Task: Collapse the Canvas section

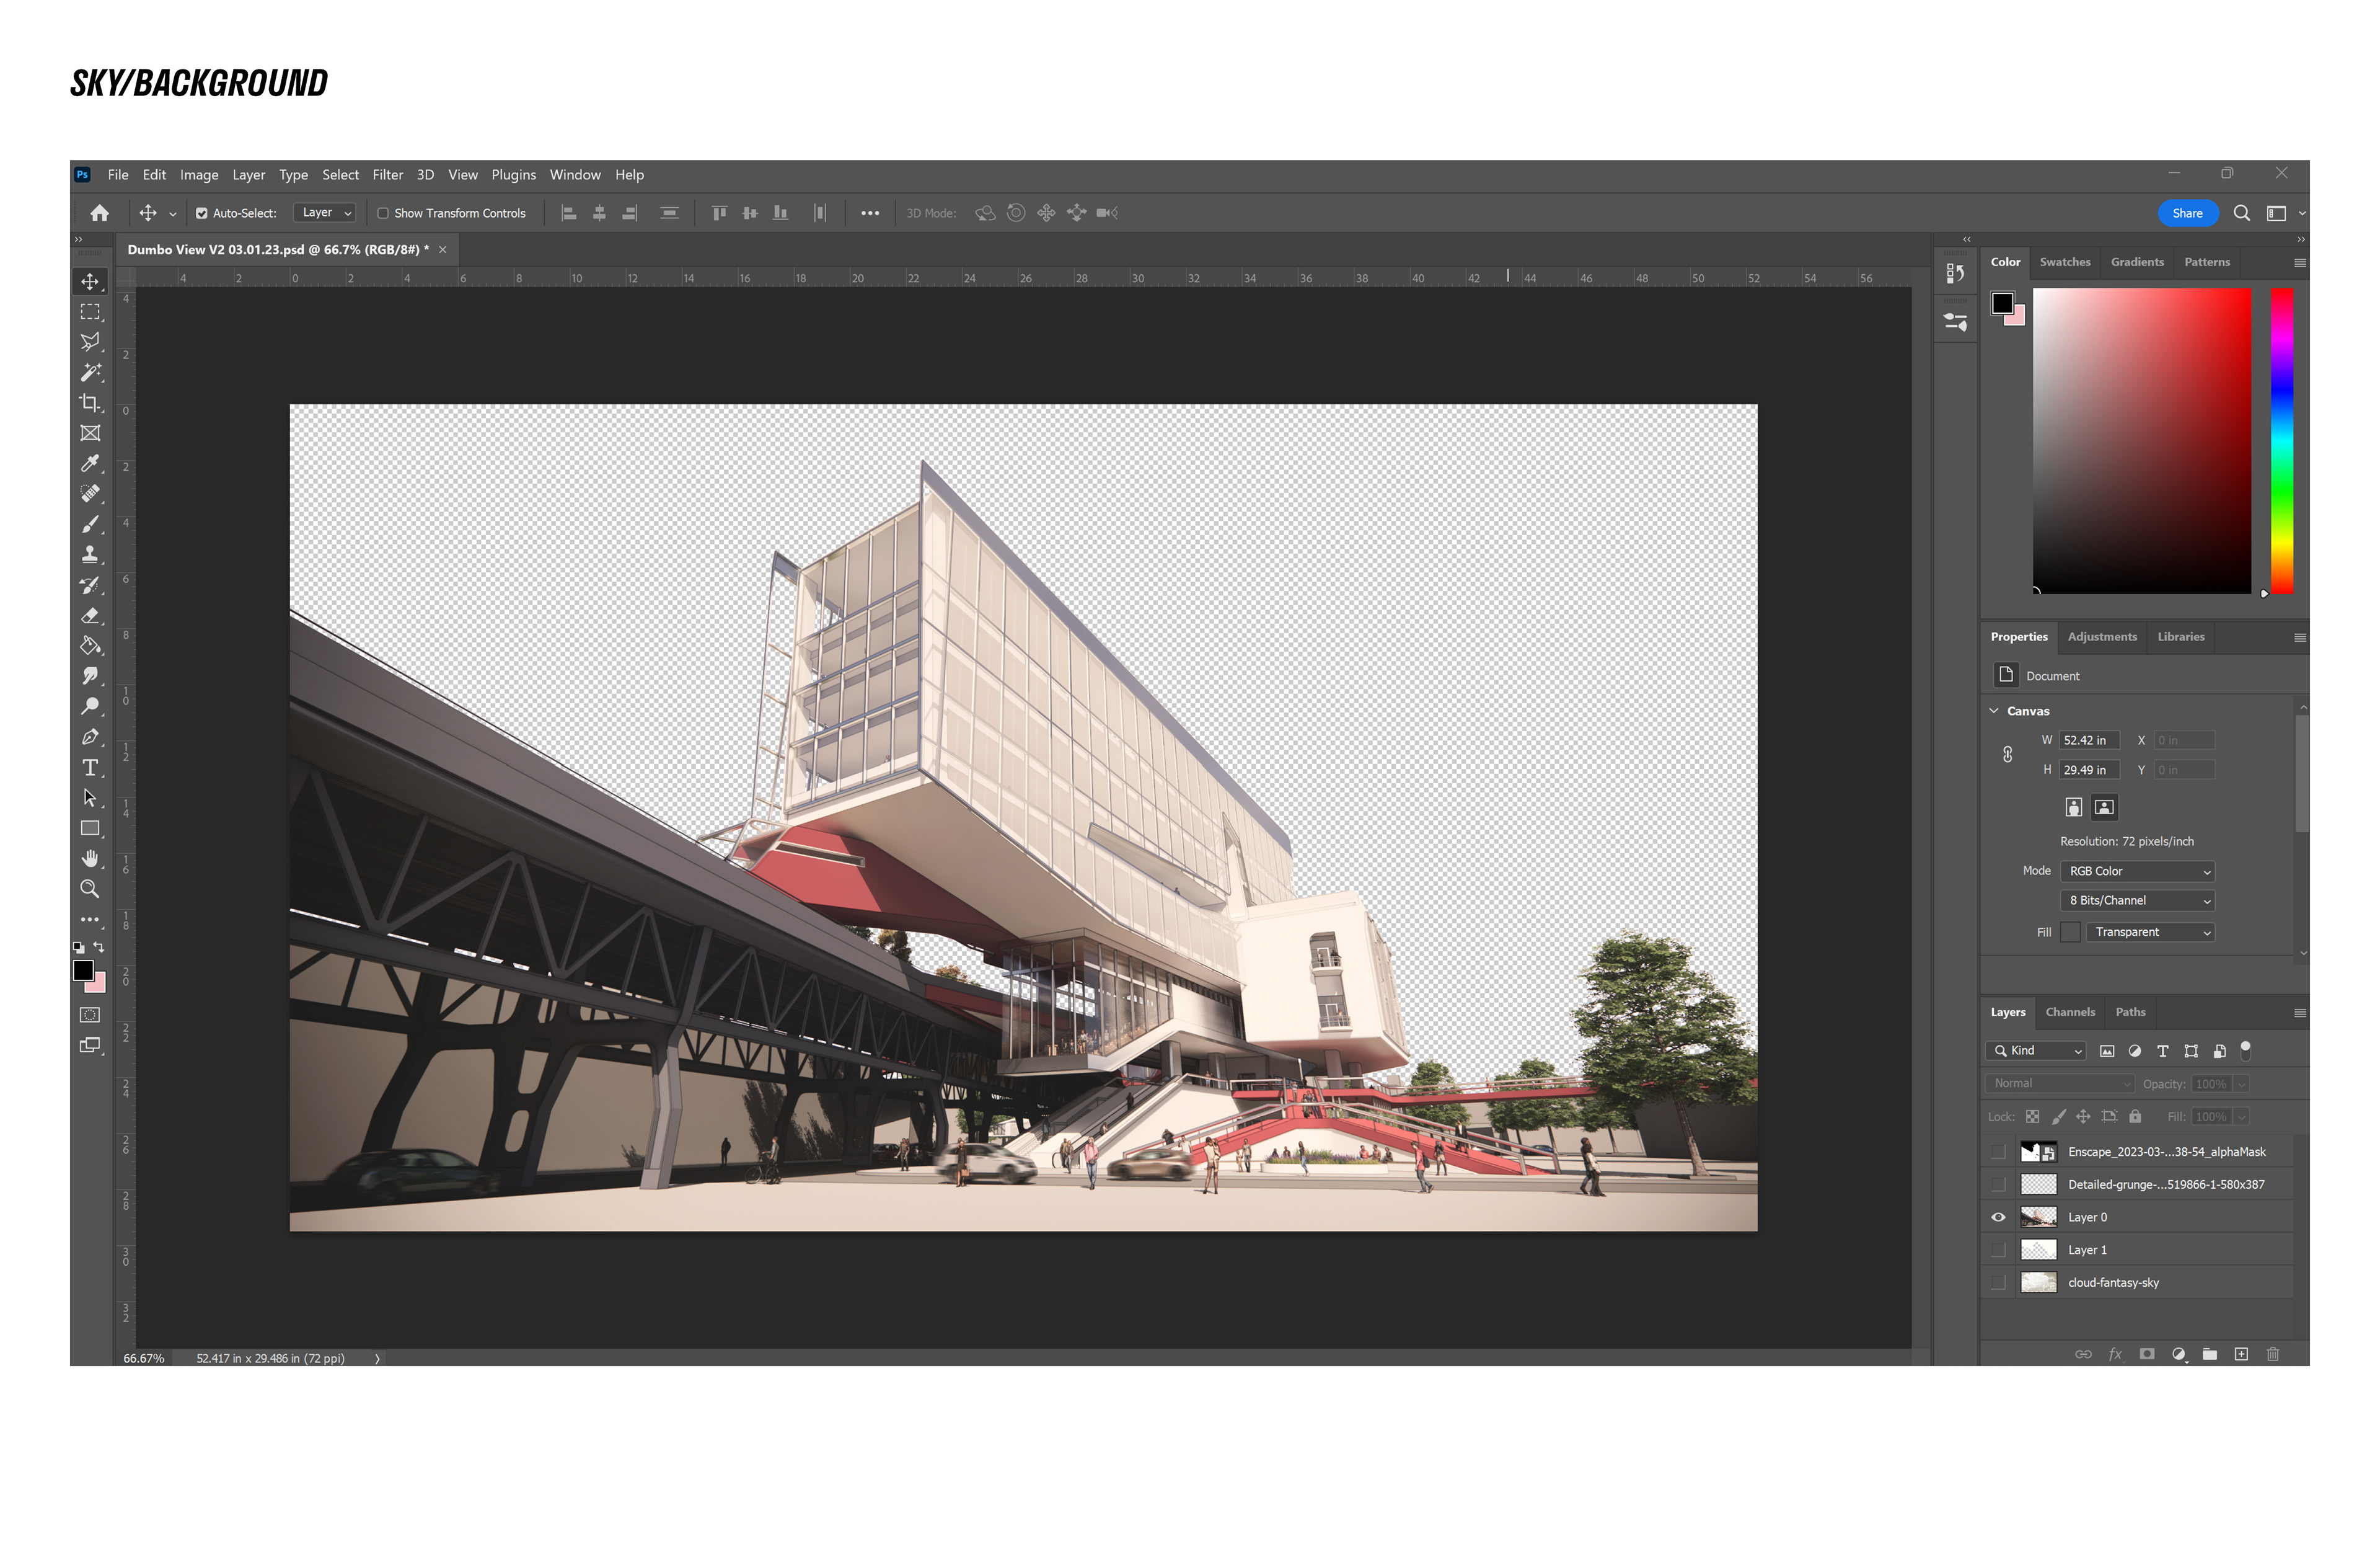Action: pyautogui.click(x=1995, y=711)
